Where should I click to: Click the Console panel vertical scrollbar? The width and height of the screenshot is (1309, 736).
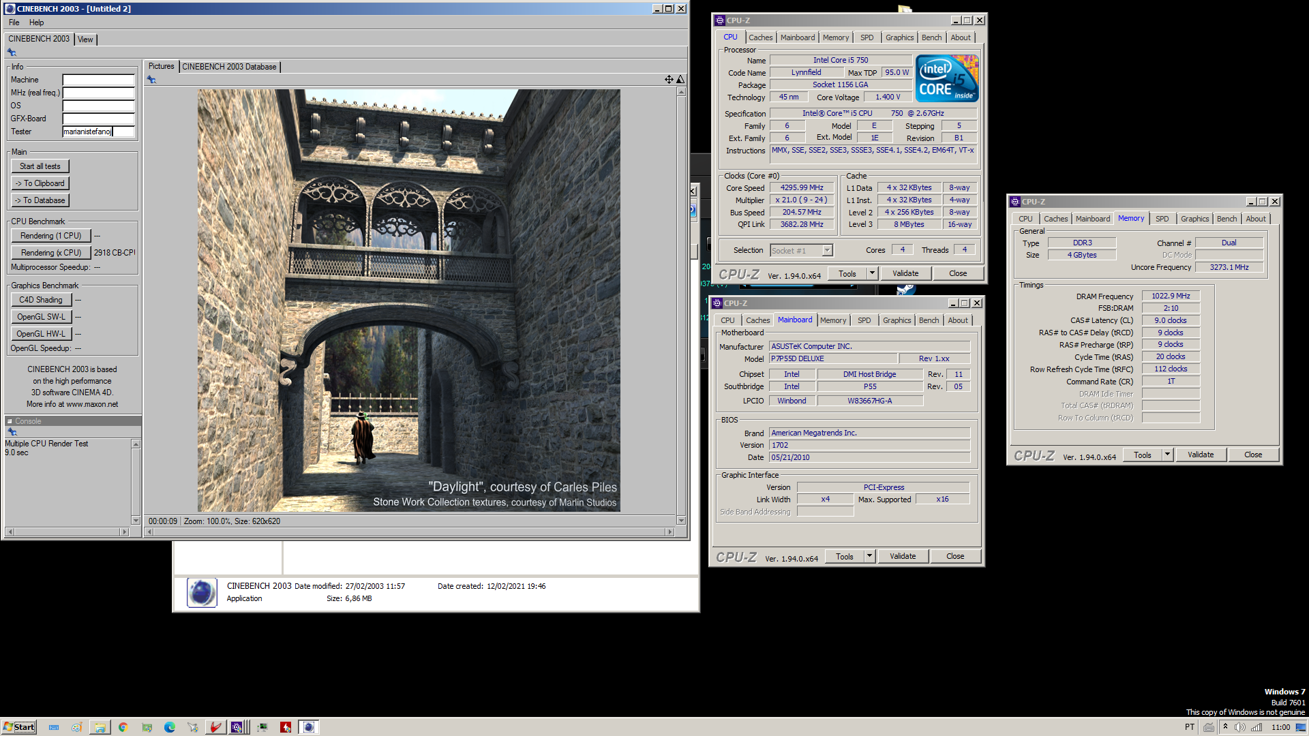(x=136, y=482)
